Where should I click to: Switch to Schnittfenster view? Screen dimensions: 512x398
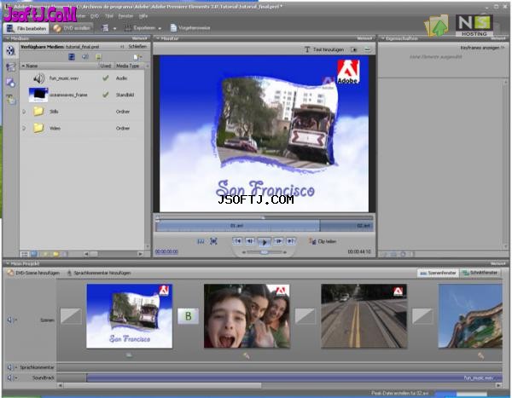(480, 273)
